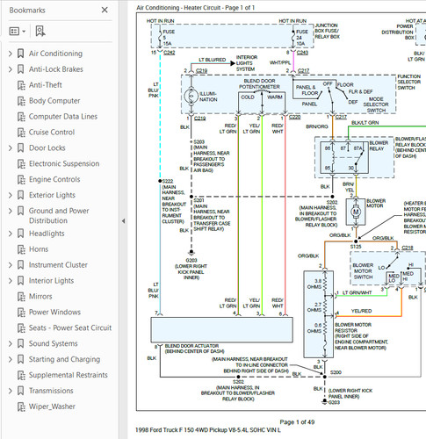Click the Cruise Control bookmark icon
Viewport: 426px width, 439px height.
[21, 133]
